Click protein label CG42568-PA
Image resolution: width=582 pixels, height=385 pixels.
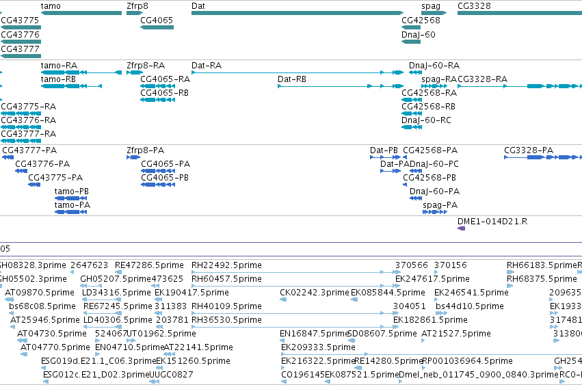point(430,150)
